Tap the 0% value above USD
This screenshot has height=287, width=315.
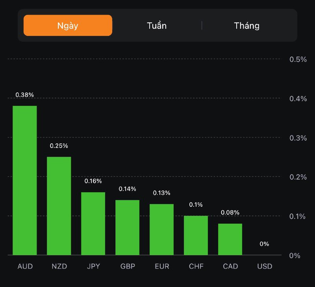(x=265, y=244)
